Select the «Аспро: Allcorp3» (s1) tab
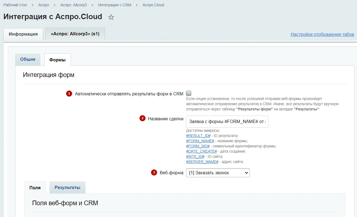357x217 pixels. tap(75, 34)
